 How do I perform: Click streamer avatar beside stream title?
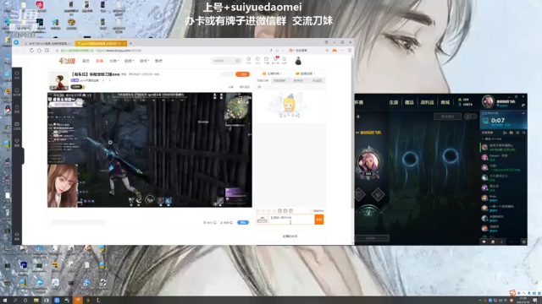58,81
